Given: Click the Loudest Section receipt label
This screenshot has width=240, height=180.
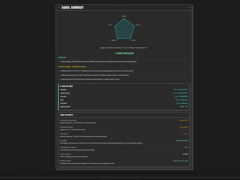Looking at the screenshot, I should click(x=66, y=127).
